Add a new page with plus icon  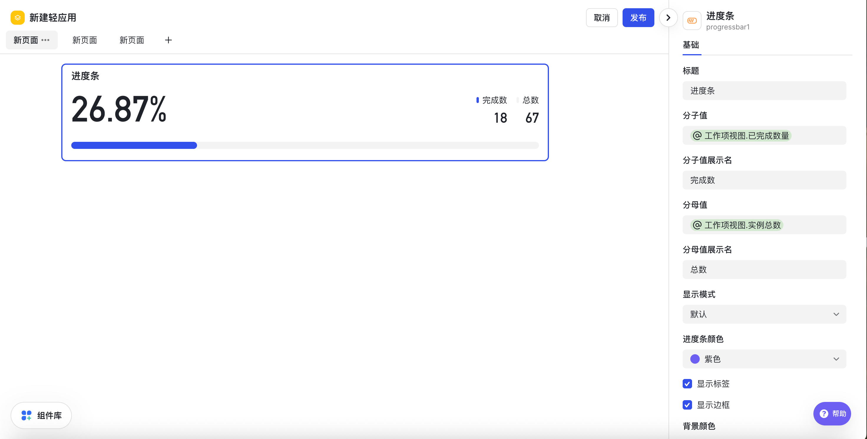(168, 40)
